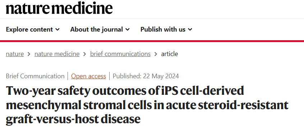Expand the chevron beside Explore content

point(57,29)
